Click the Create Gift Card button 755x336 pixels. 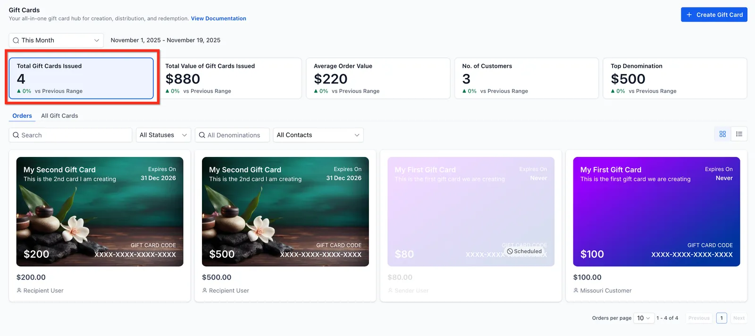click(x=714, y=15)
